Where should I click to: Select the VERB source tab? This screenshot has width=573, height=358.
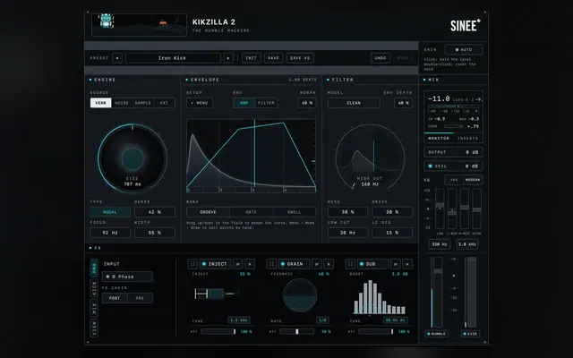(101, 103)
